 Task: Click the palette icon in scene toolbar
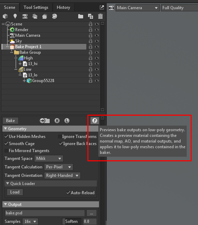[x=55, y=16]
